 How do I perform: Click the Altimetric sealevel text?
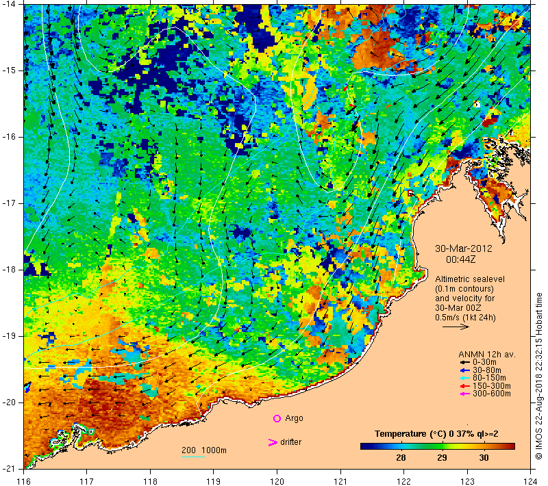click(x=470, y=279)
